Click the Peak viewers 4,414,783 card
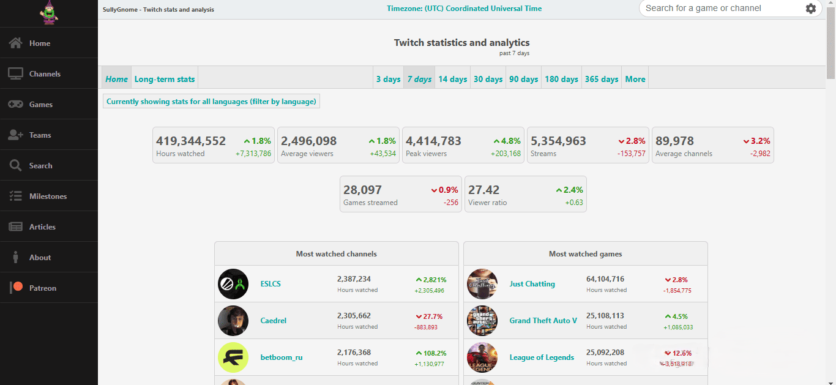Image resolution: width=836 pixels, height=385 pixels. [x=463, y=145]
